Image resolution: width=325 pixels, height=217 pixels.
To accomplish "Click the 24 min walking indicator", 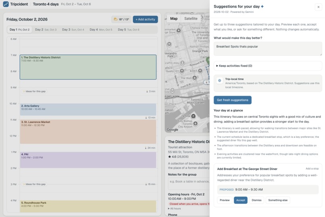I will (150, 148).
